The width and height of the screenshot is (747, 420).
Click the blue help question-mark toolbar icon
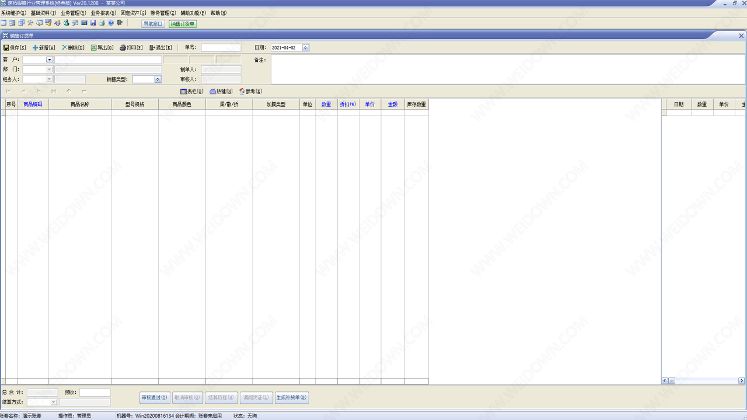point(111,23)
